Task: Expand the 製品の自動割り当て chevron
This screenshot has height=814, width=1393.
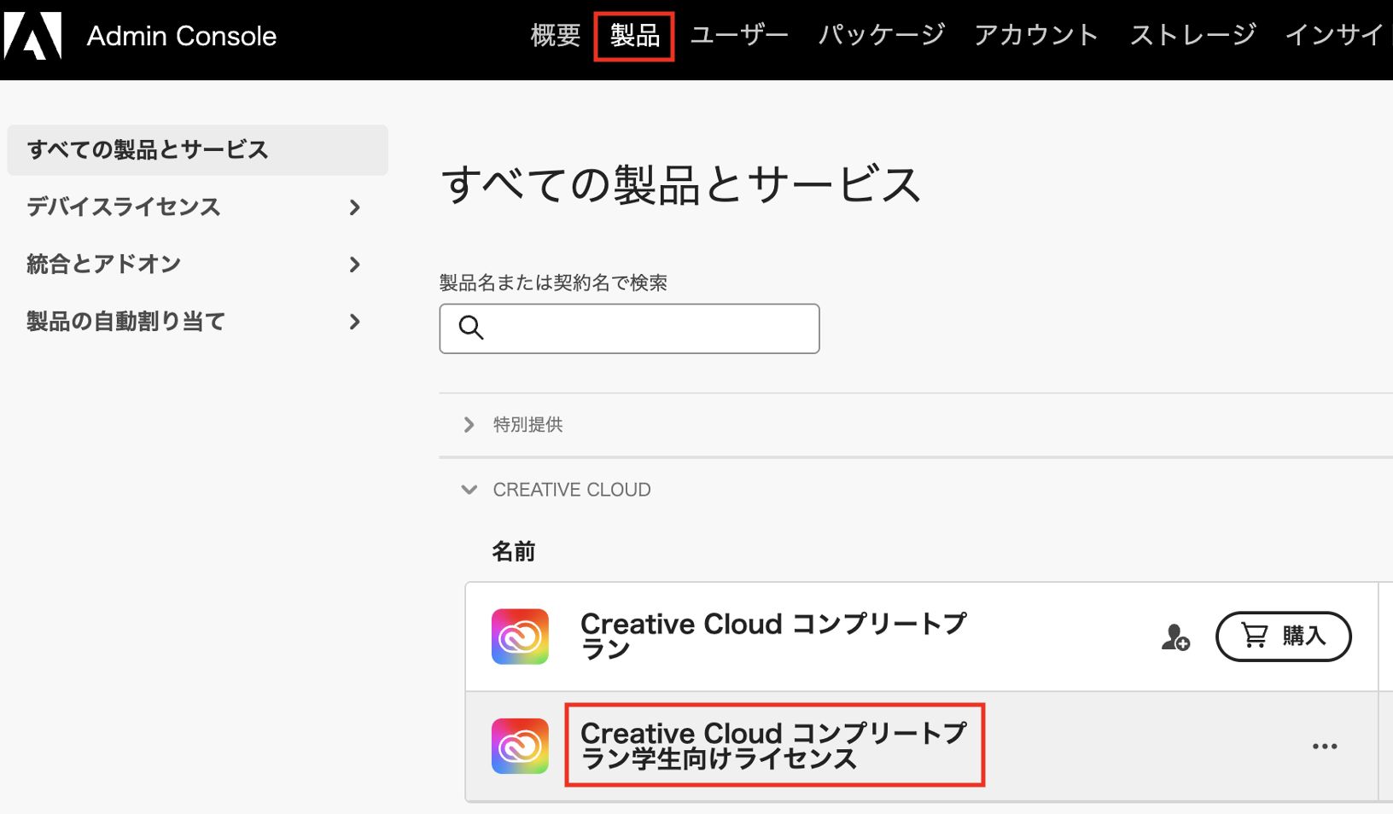Action: coord(355,322)
